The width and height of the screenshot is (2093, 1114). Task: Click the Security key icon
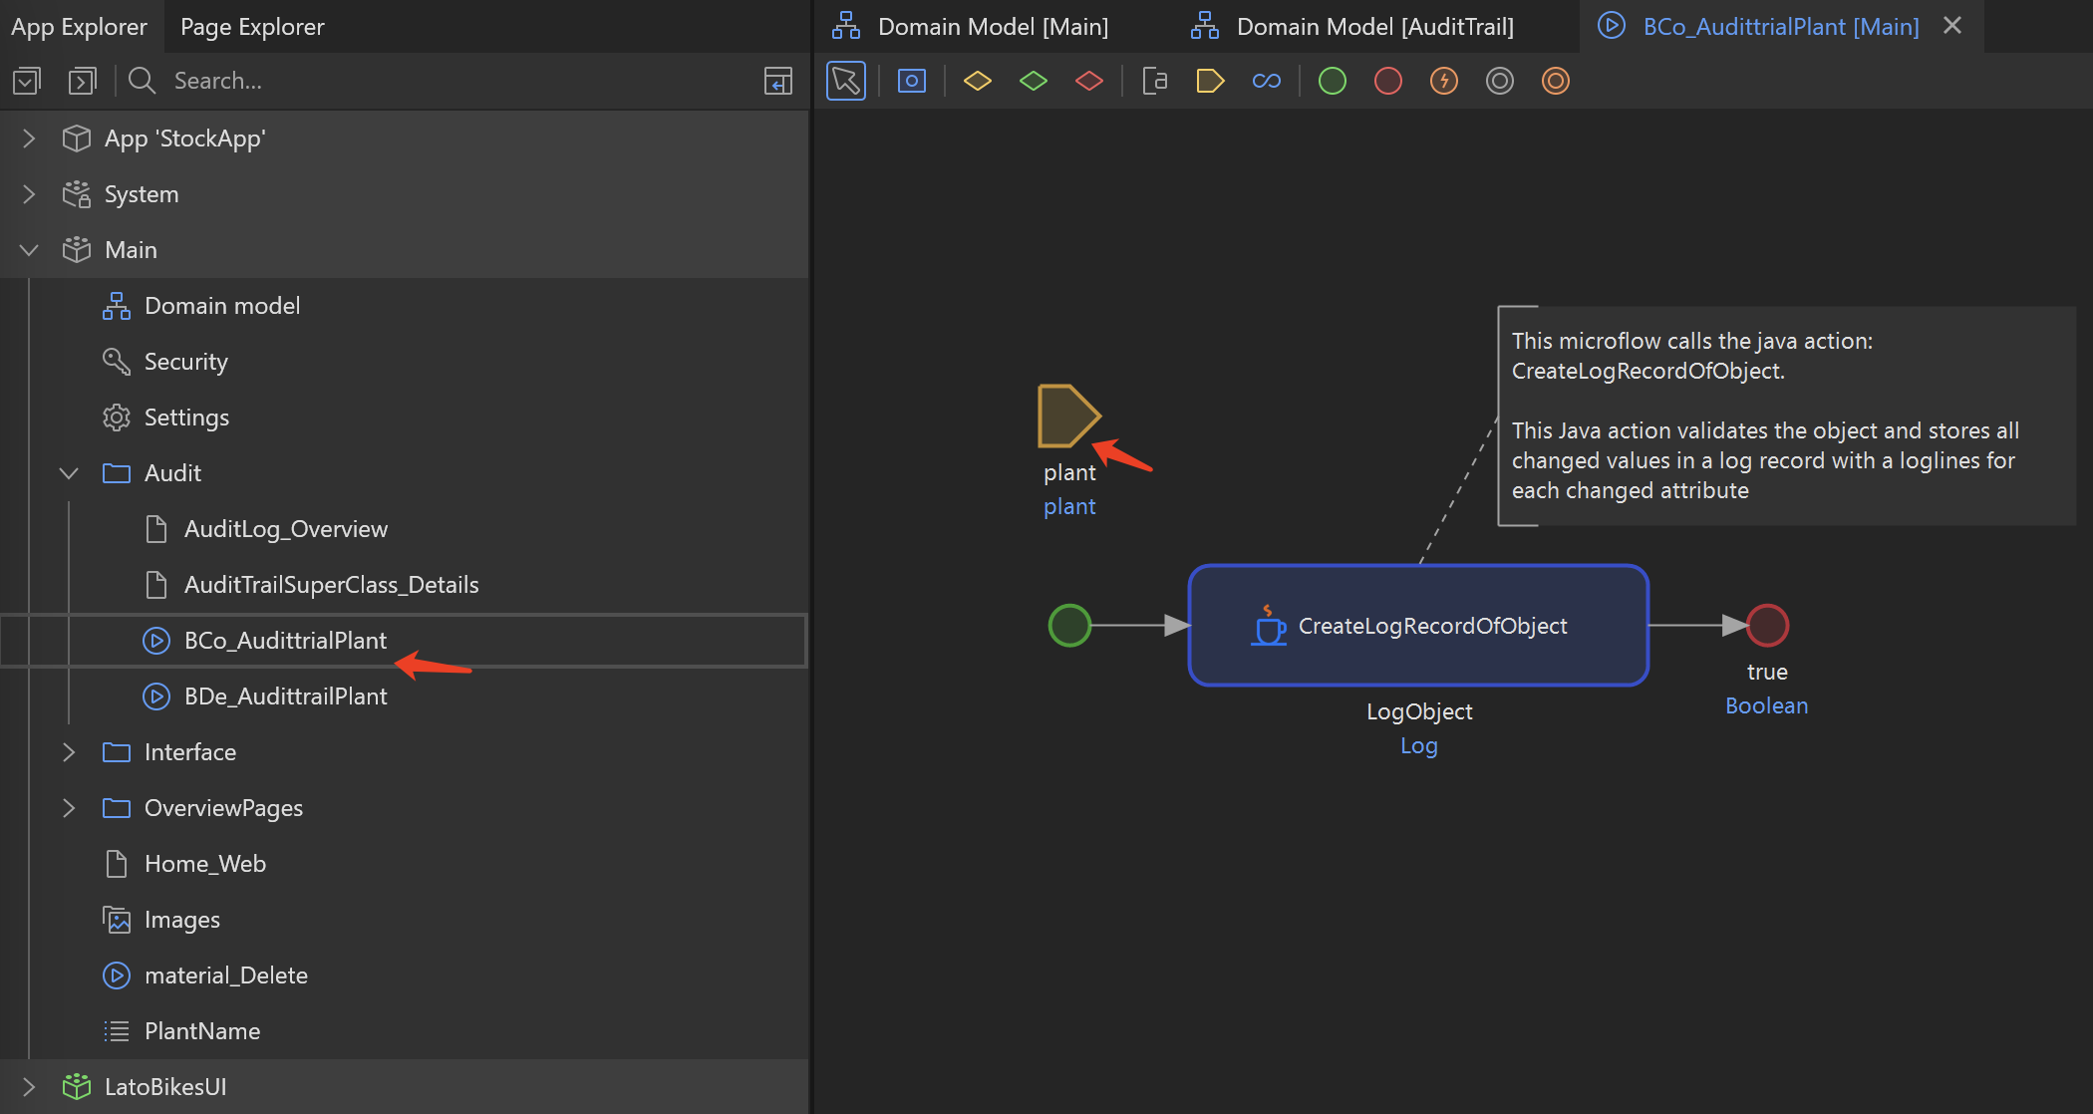coord(117,362)
